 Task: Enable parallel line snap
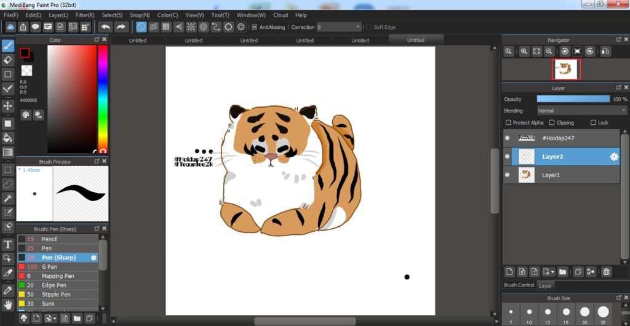(x=153, y=27)
